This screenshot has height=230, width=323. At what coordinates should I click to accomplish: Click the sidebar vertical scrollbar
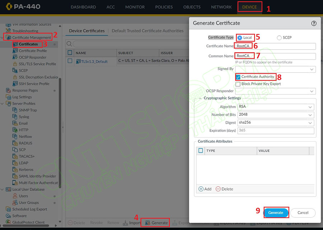[x=60, y=133]
